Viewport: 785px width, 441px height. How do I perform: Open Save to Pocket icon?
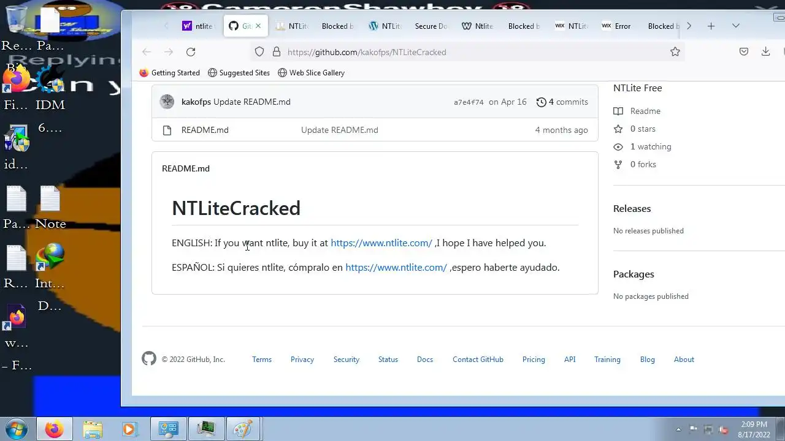(744, 52)
